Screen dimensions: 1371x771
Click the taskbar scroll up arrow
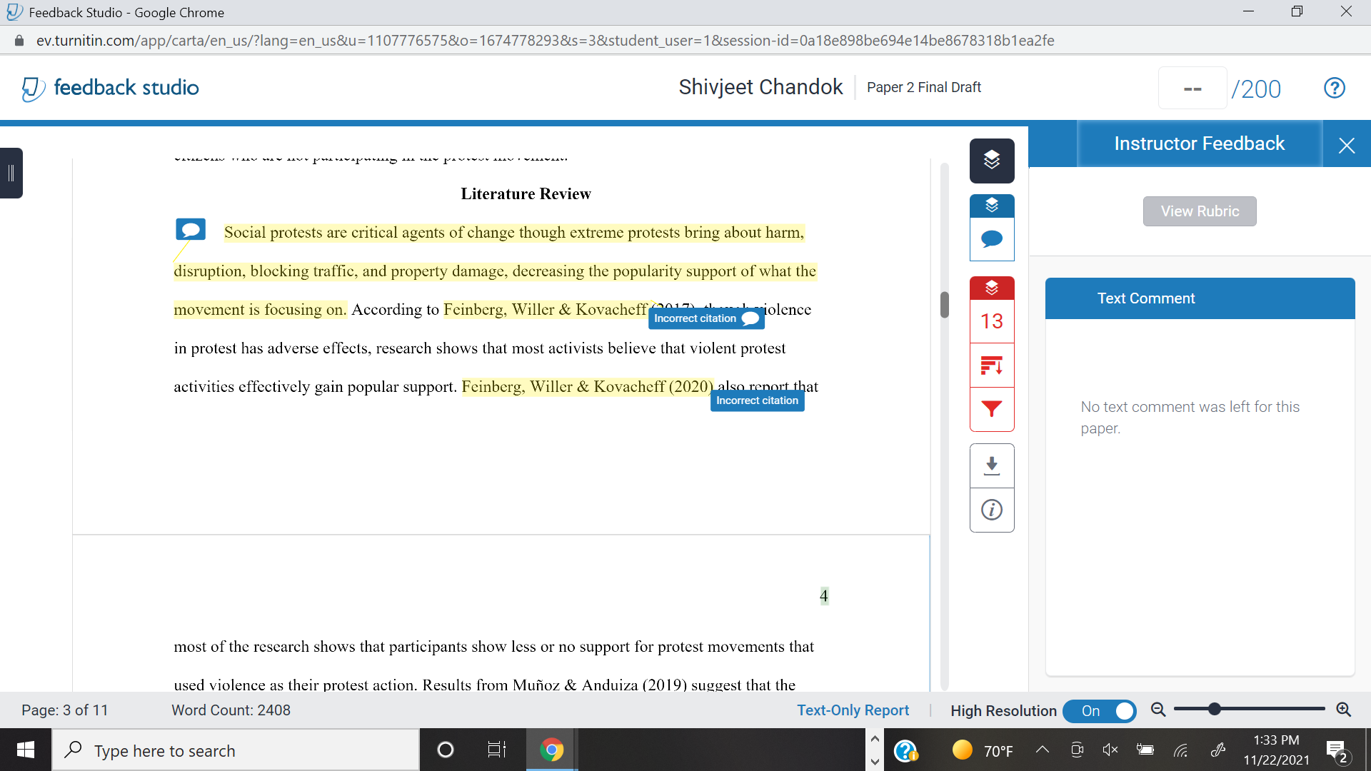[x=875, y=739]
